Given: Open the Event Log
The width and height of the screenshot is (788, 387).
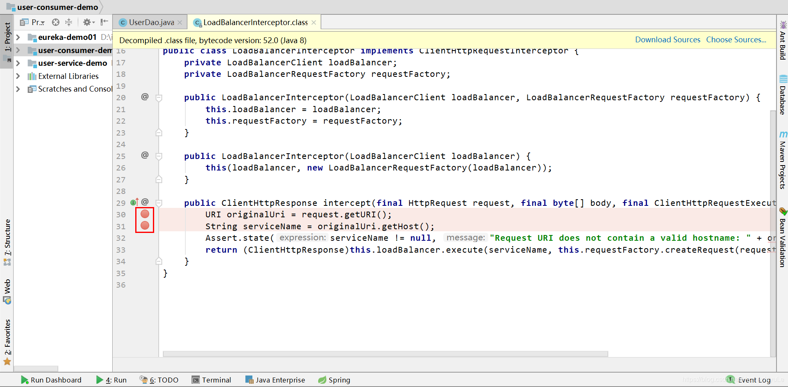Looking at the screenshot, I should pyautogui.click(x=749, y=380).
